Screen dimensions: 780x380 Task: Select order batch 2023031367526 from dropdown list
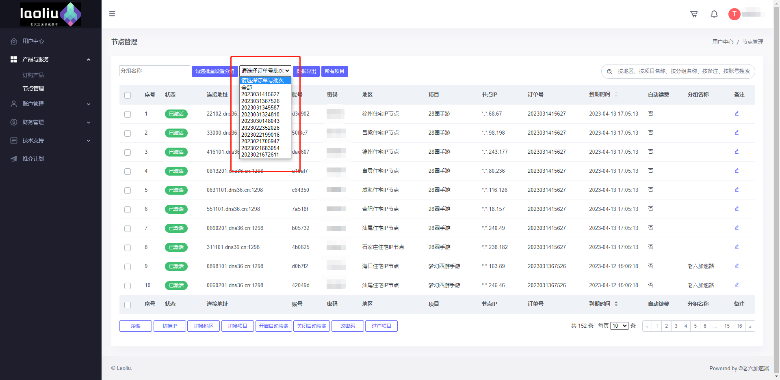coord(260,101)
